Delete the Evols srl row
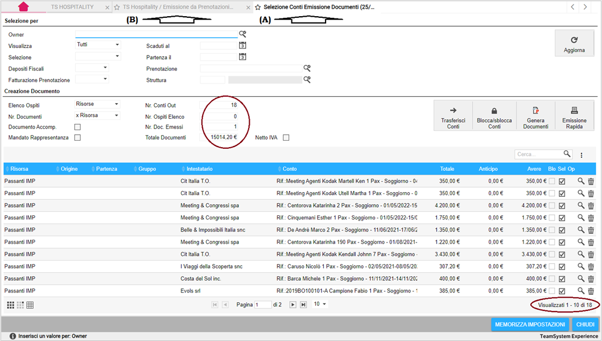The image size is (602, 341). [x=591, y=291]
